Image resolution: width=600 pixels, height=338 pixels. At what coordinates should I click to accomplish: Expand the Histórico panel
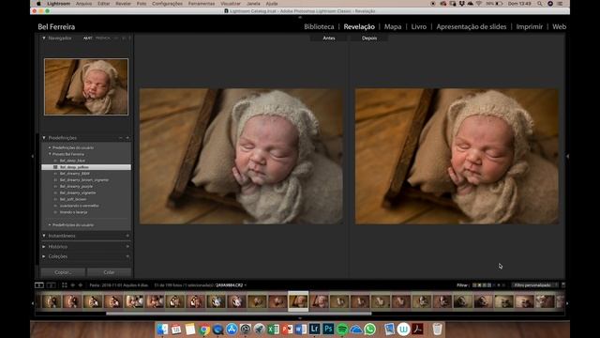[x=44, y=247]
